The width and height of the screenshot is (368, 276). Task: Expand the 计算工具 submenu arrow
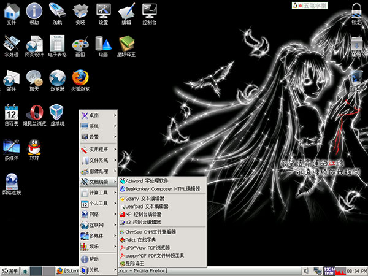(115, 193)
